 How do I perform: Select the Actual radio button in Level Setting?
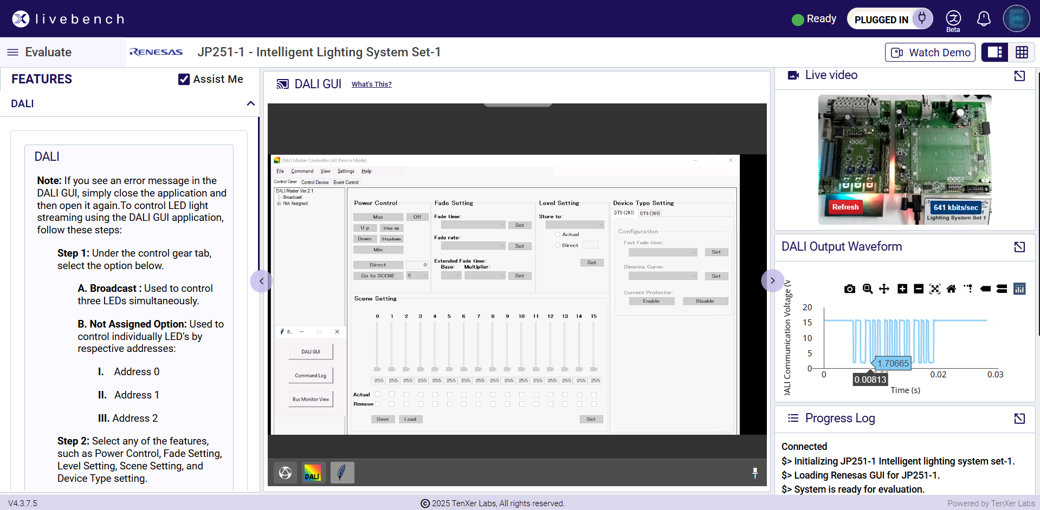coord(558,234)
